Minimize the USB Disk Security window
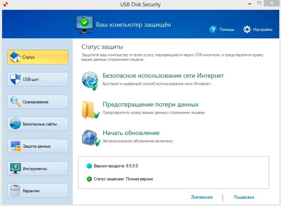This screenshot has width=281, height=206. click(x=250, y=4)
